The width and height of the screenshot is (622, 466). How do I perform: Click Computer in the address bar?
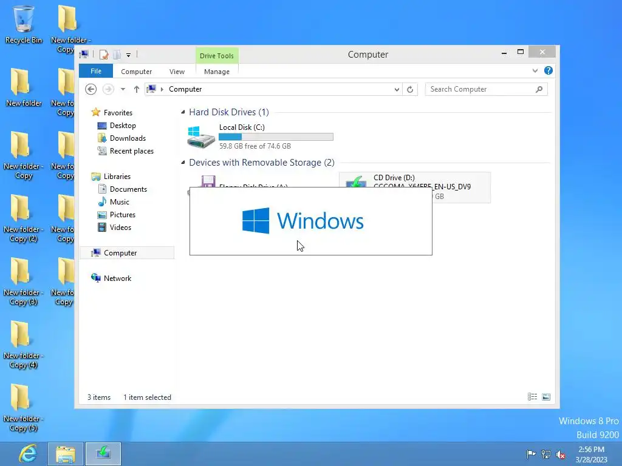point(185,89)
